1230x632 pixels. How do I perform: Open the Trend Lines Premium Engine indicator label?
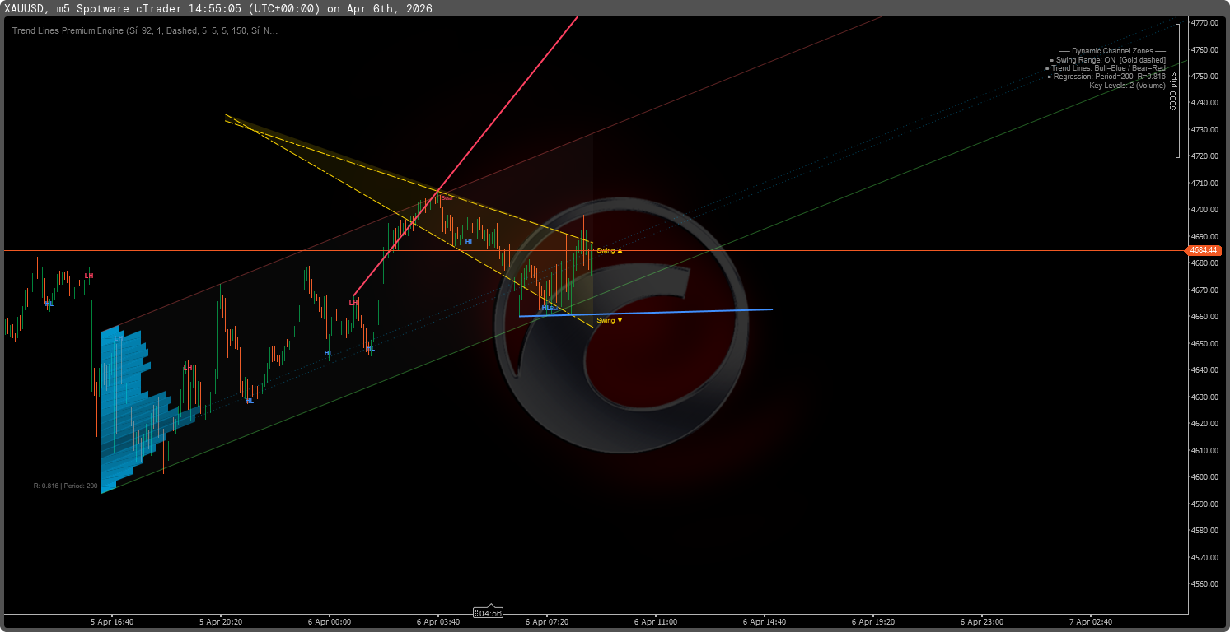(145, 30)
